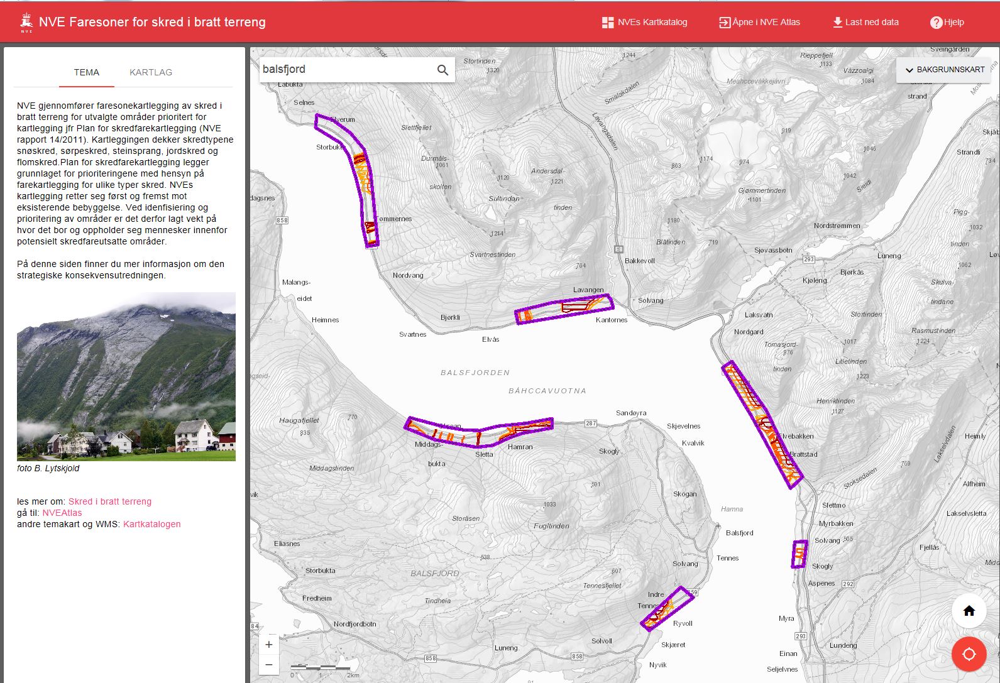The height and width of the screenshot is (683, 1000).
Task: Click the search magnifier icon
Action: click(442, 70)
